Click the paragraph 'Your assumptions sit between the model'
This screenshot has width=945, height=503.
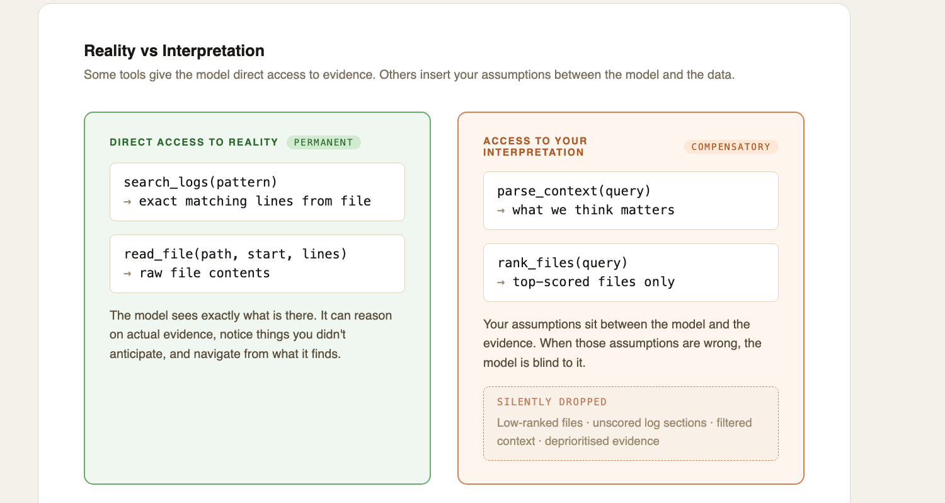coord(624,344)
